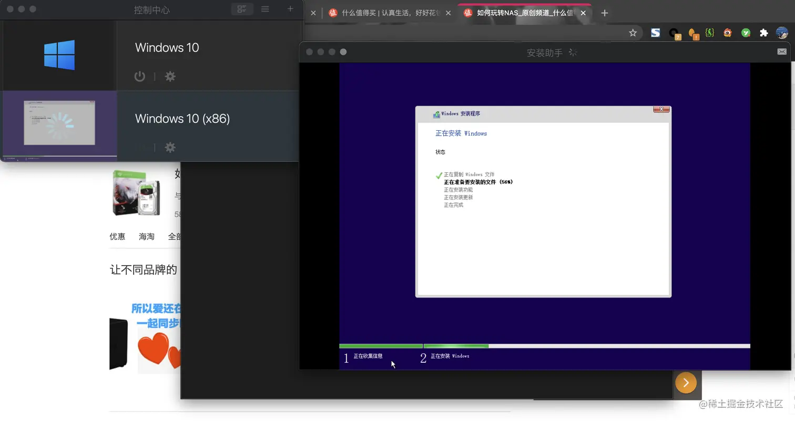
Task: Click the power icon for Windows 10
Action: pos(139,76)
